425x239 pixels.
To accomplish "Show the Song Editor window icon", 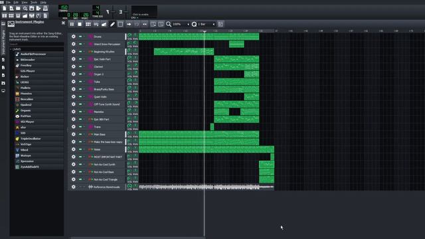I will click(x=5, y=15).
